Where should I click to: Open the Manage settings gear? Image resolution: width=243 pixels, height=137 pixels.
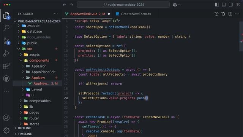pyautogui.click(x=6, y=131)
